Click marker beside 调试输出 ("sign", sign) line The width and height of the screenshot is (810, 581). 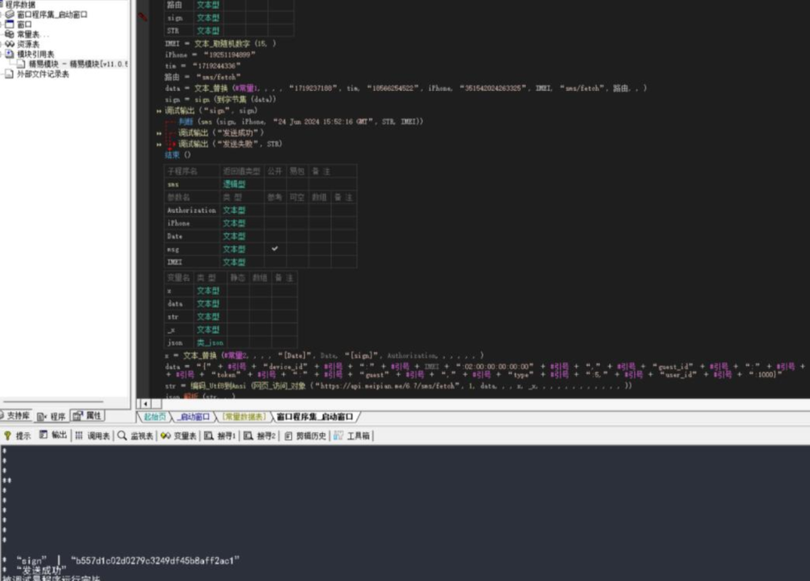pos(159,111)
